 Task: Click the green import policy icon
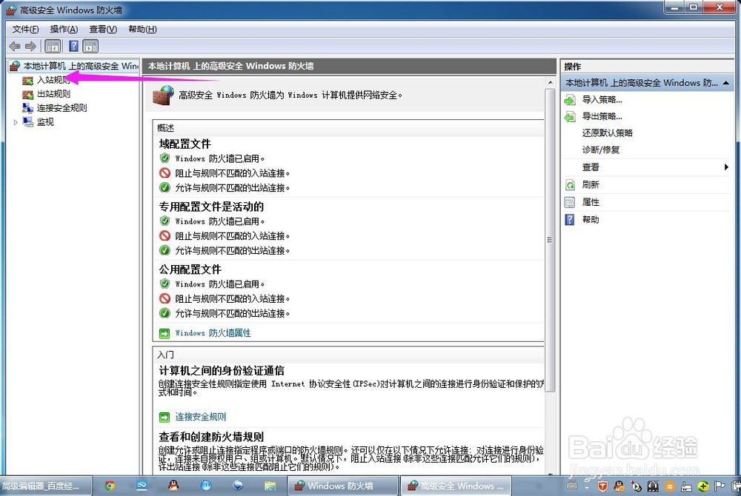[x=570, y=100]
